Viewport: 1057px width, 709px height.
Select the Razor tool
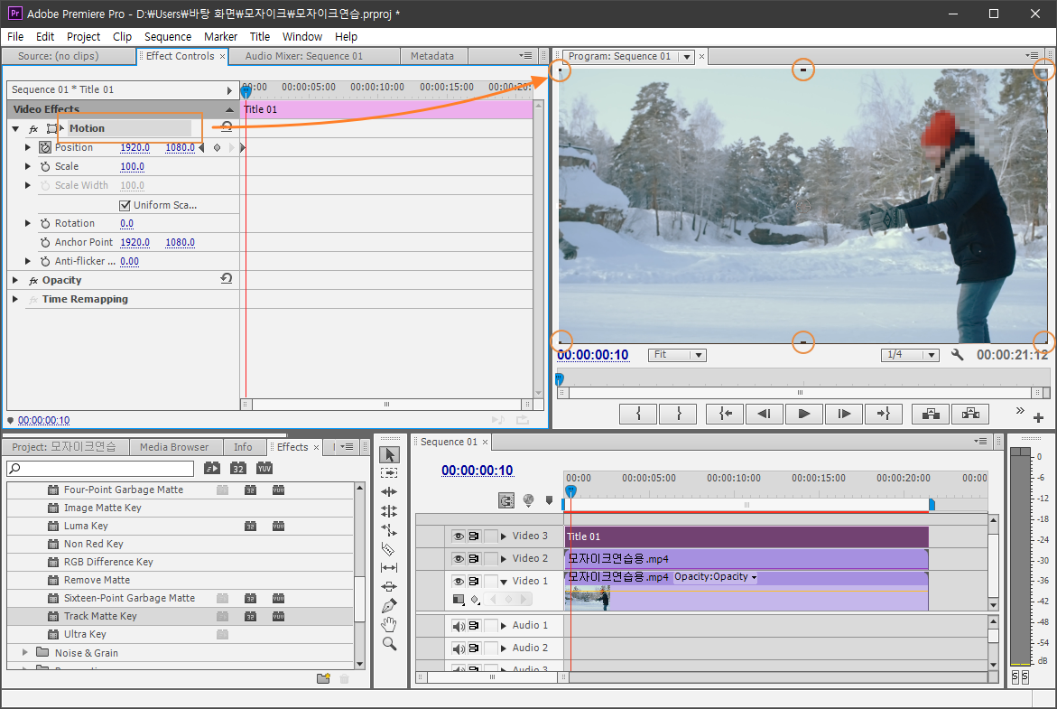tap(388, 548)
